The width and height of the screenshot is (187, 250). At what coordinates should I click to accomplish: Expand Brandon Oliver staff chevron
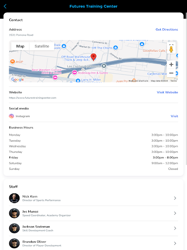175,243
